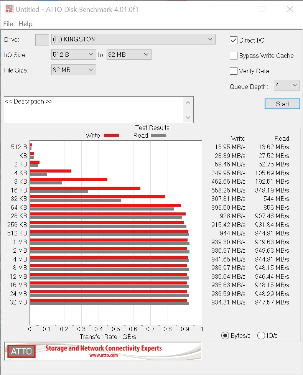
Task: Click the 4 KB row label in chart
Action: [x=21, y=173]
